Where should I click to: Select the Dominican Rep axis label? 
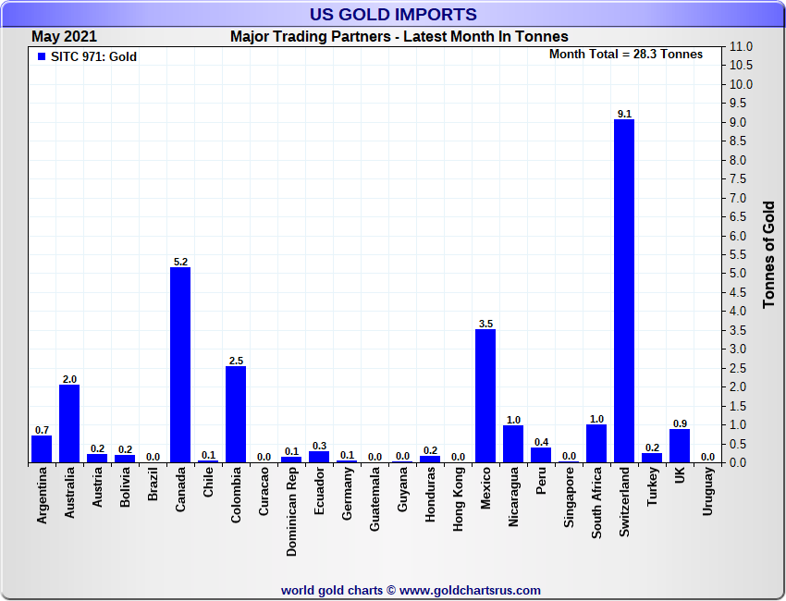pos(292,509)
